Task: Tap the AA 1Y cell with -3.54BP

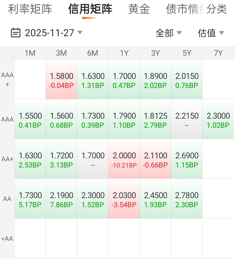Action: tap(124, 199)
